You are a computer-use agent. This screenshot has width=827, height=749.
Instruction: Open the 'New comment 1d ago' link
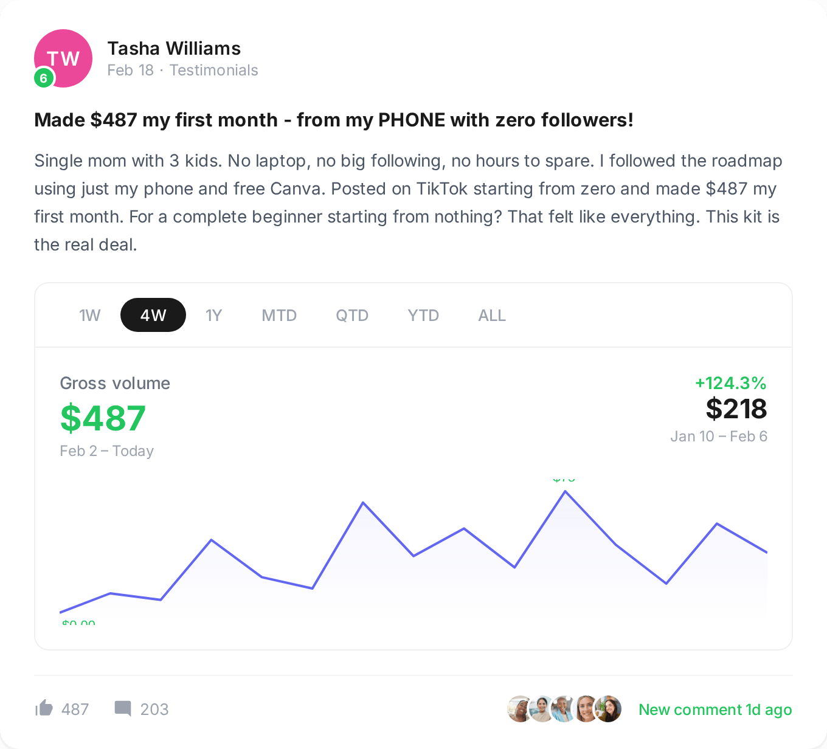coord(715,709)
